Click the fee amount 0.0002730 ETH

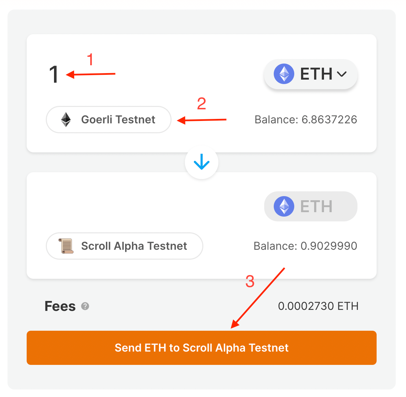[318, 306]
